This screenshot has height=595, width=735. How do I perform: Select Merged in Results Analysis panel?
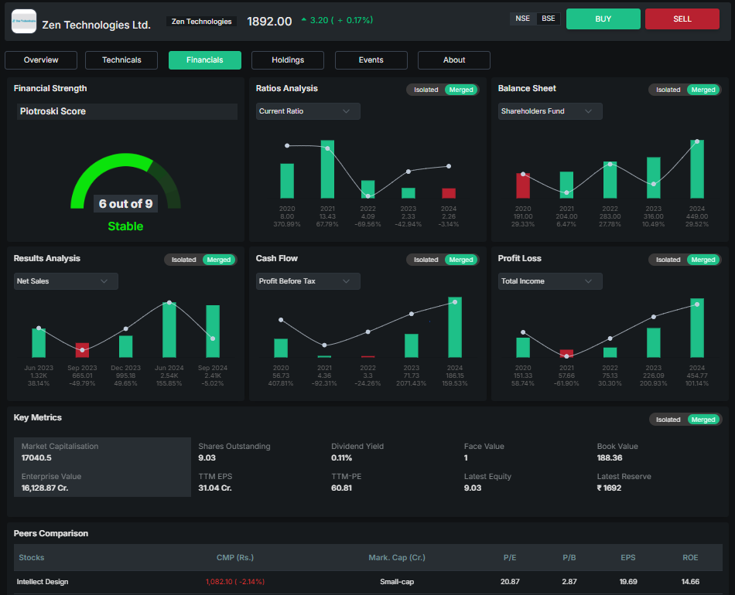click(x=219, y=260)
